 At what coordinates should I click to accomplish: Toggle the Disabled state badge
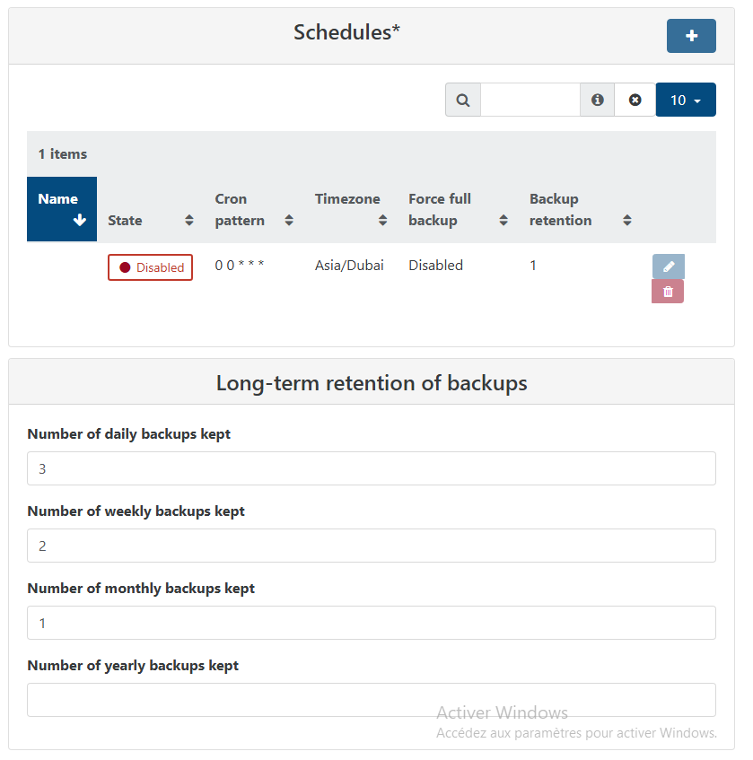151,267
